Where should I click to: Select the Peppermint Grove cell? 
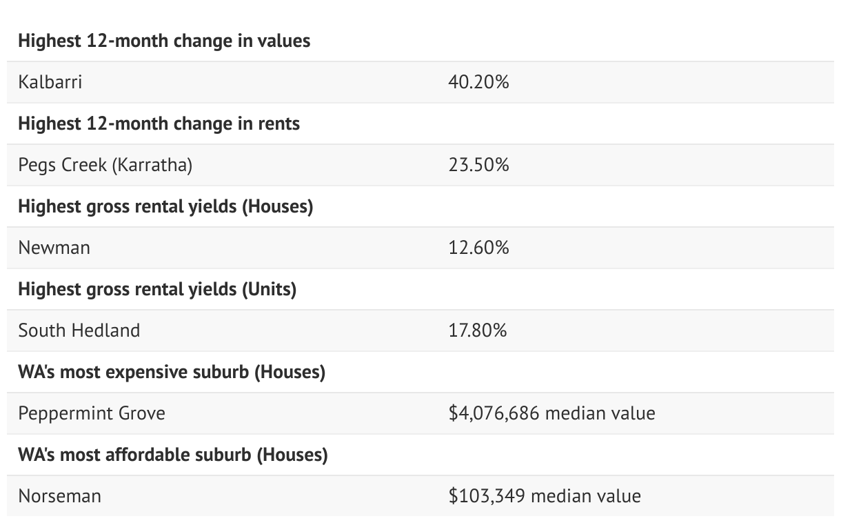(92, 413)
